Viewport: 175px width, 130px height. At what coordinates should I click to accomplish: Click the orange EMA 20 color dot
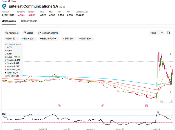(x=63, y=39)
